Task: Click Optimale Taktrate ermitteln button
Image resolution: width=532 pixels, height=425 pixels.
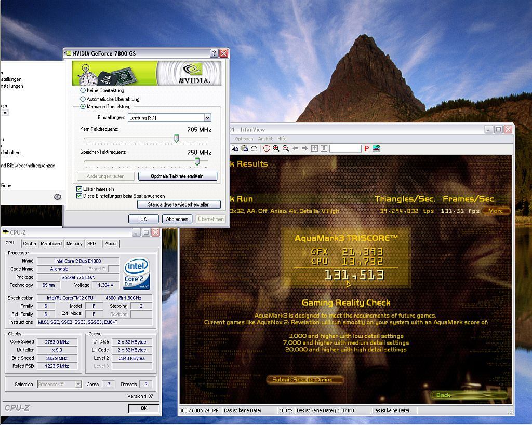Action: click(177, 176)
